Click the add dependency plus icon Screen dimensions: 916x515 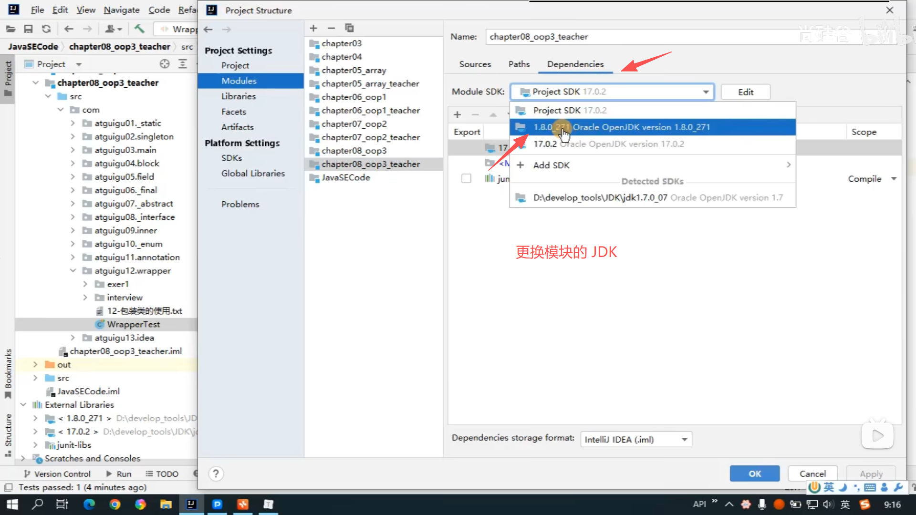[457, 114]
